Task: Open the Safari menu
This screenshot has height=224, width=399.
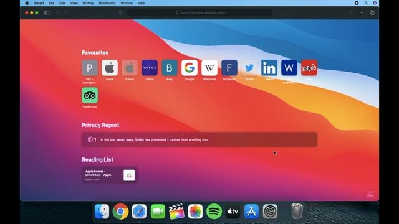Action: [39, 3]
